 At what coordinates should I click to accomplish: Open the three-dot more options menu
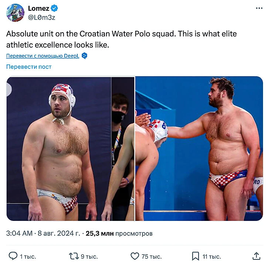[x=259, y=9]
